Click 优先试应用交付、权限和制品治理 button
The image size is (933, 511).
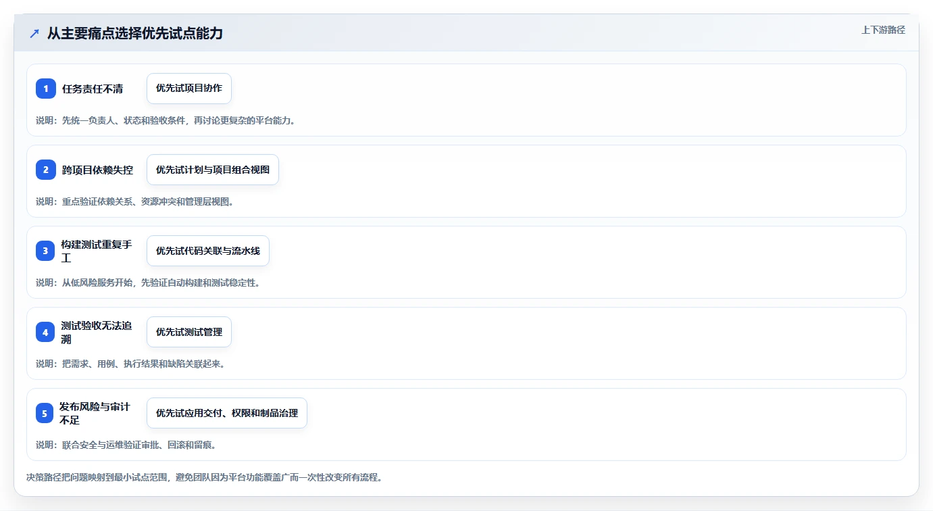[x=227, y=413]
